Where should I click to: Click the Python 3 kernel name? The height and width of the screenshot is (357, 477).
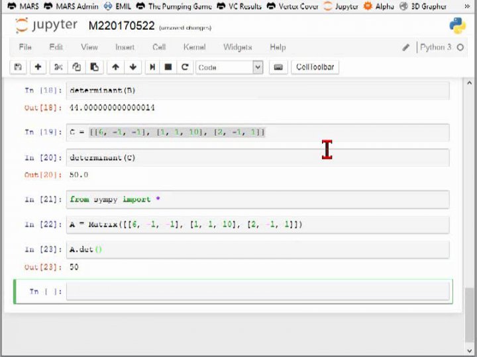coord(436,48)
